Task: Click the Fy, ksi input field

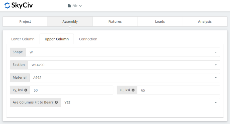Action: [72, 90]
